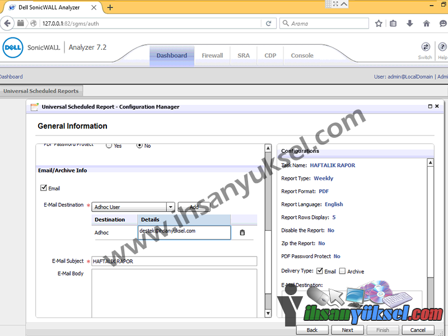
Task: Maximize the Configuration Manager dialog
Action: [430, 106]
